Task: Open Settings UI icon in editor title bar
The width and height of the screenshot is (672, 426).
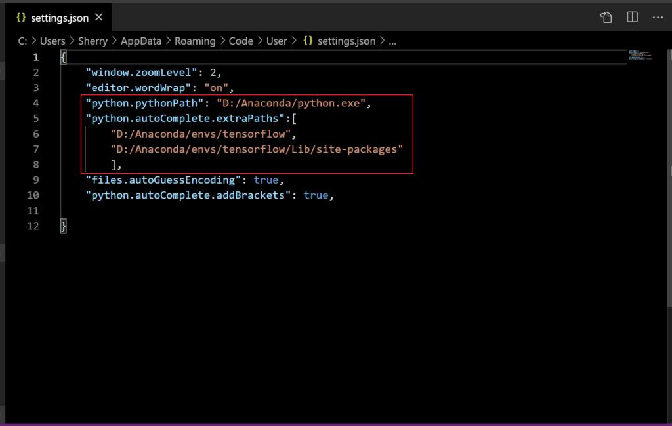Action: click(x=606, y=18)
